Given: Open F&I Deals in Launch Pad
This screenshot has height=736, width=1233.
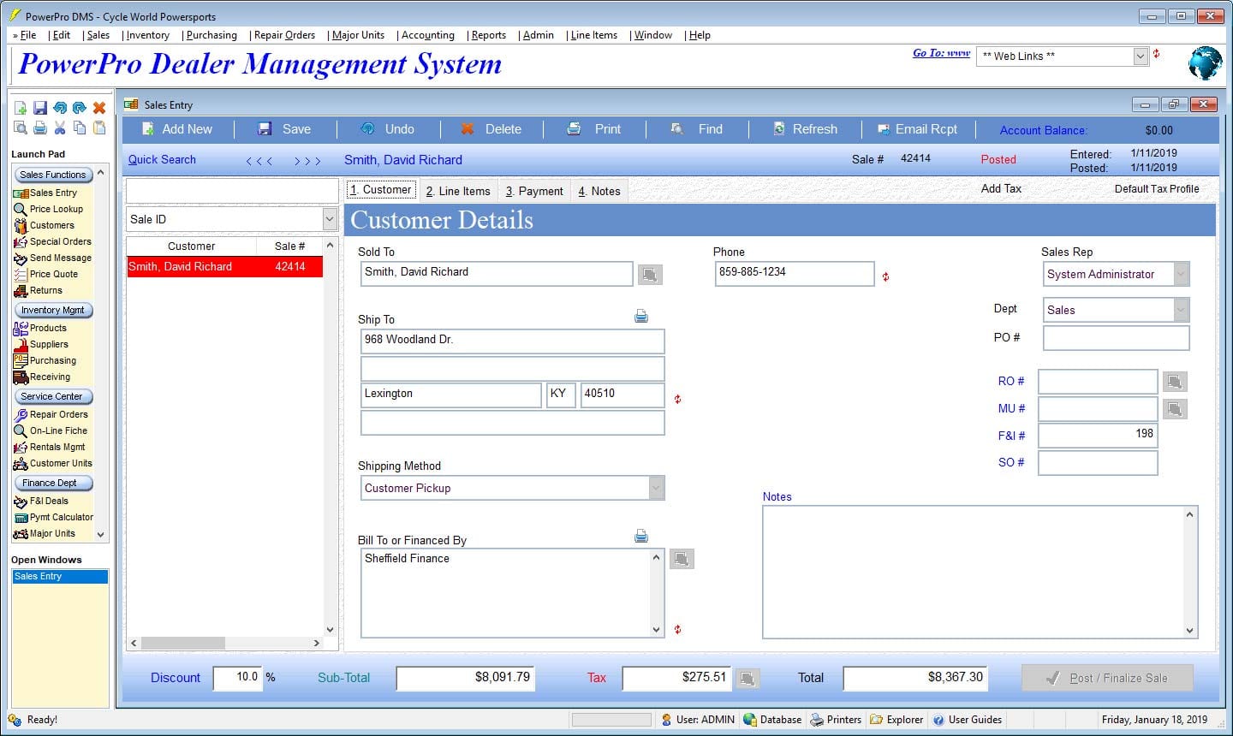Looking at the screenshot, I should pos(40,501).
